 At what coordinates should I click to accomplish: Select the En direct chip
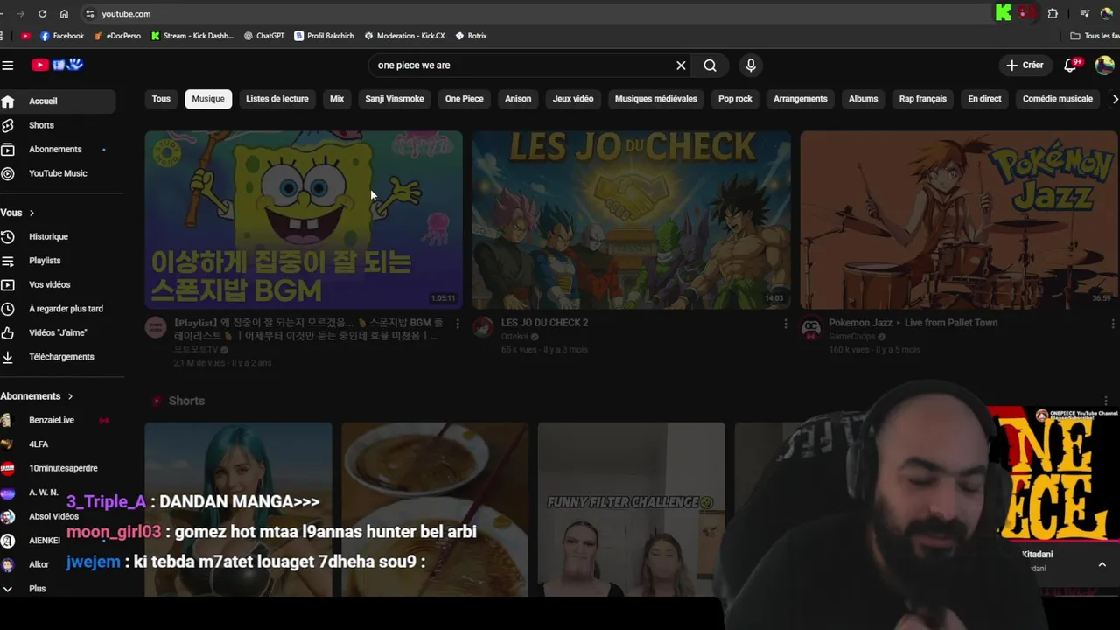(984, 99)
